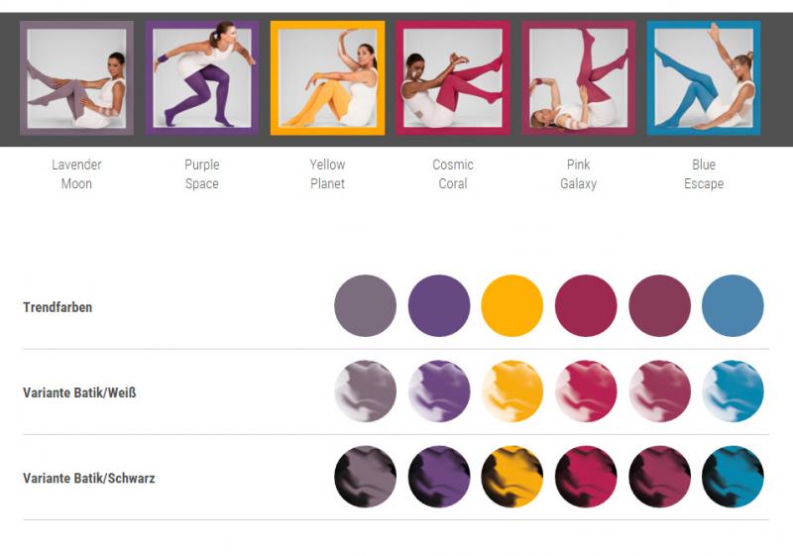Select the blue Batik/Weiß swatch

tap(733, 391)
